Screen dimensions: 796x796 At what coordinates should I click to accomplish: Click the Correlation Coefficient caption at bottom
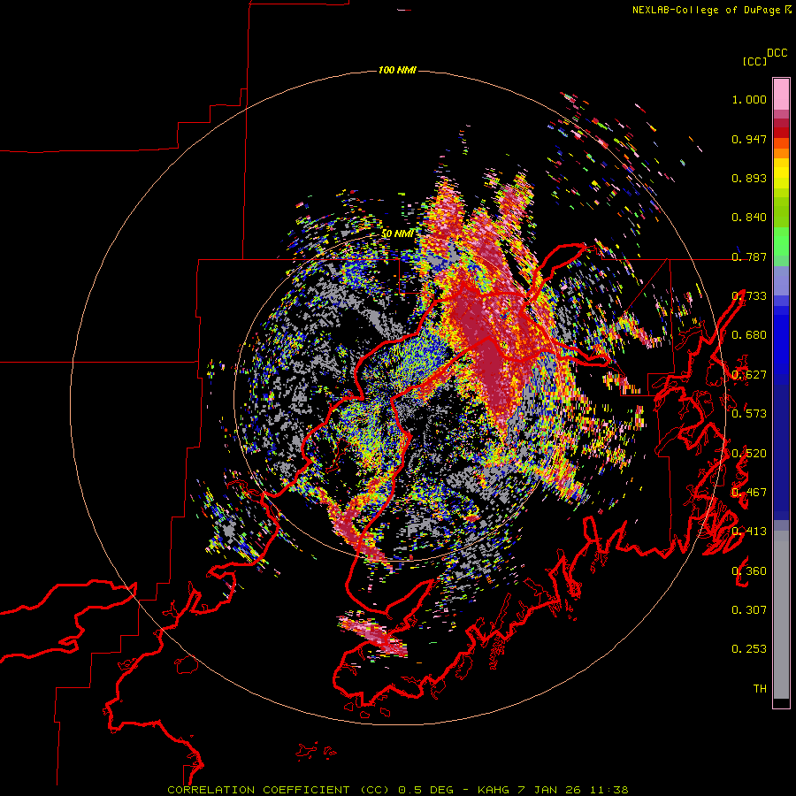click(398, 790)
